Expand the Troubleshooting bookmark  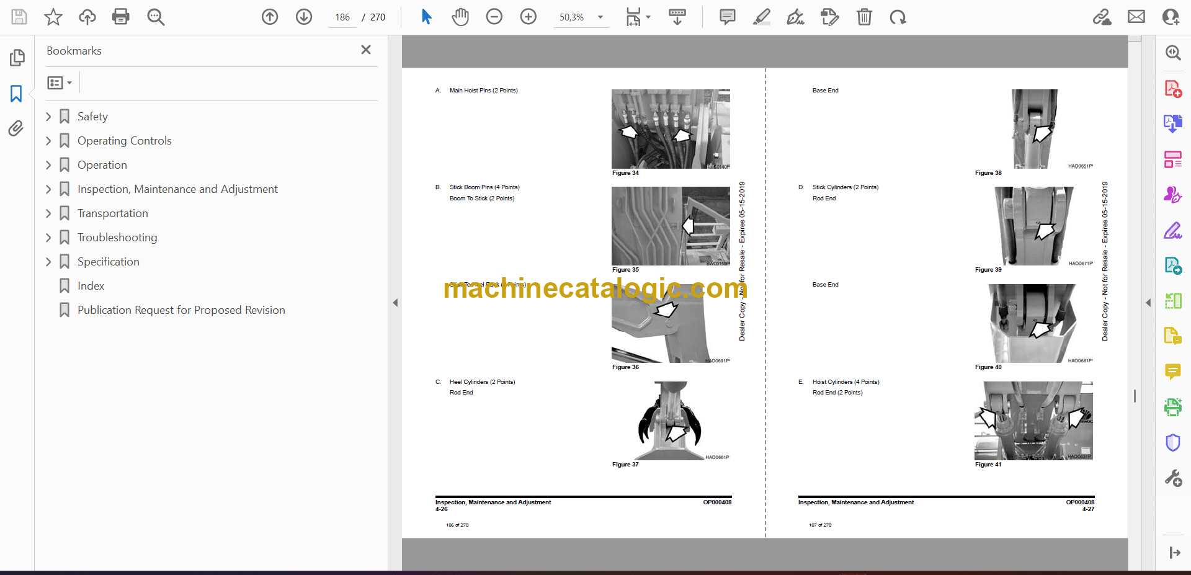(48, 238)
